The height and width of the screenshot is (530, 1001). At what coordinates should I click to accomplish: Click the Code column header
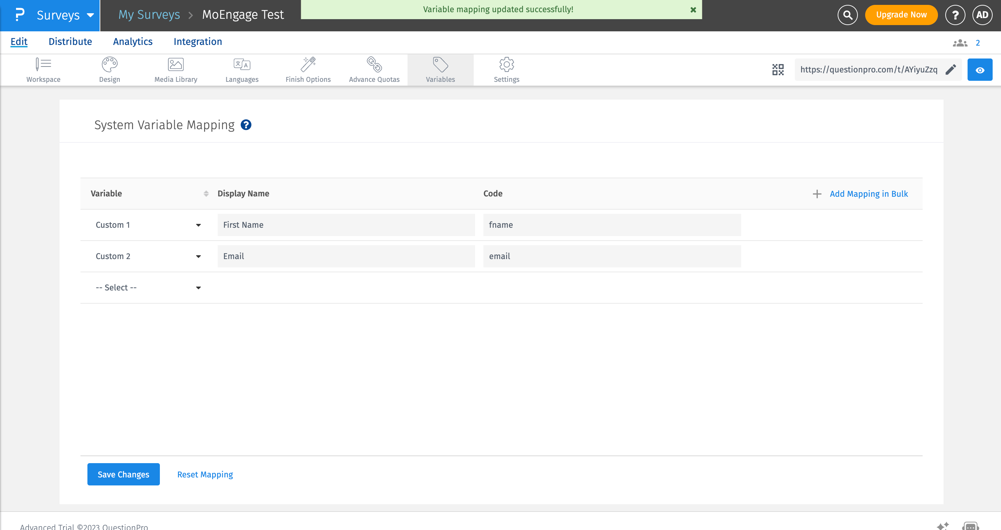(492, 194)
